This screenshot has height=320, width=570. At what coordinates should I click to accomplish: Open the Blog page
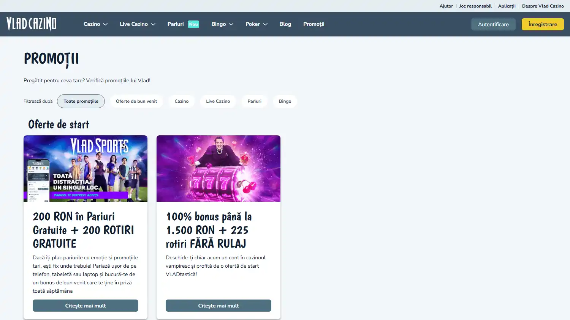pos(285,24)
